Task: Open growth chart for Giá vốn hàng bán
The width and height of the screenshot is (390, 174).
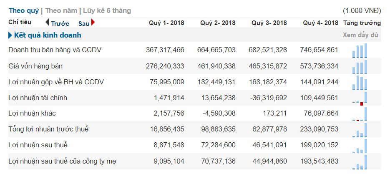Action: coord(360,66)
